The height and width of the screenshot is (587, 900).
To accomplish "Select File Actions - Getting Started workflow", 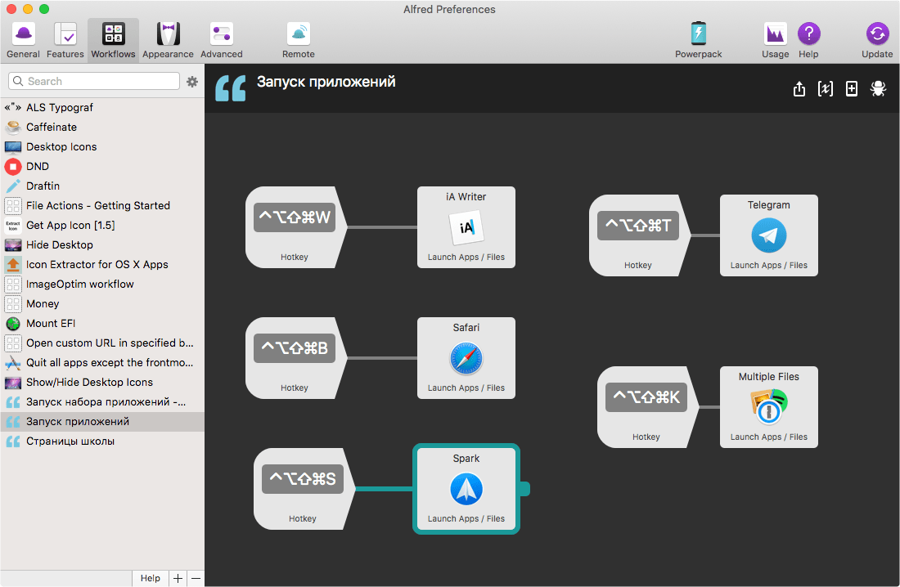I will tap(102, 205).
